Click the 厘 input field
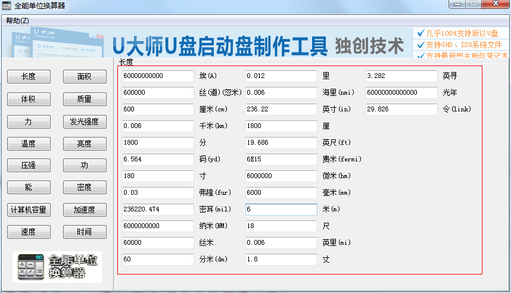Image resolution: width=511 pixels, height=293 pixels. pyautogui.click(x=281, y=126)
